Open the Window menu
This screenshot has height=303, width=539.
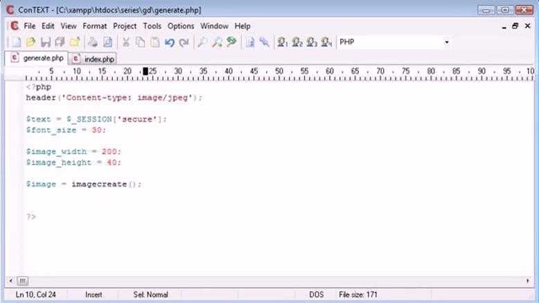click(214, 26)
